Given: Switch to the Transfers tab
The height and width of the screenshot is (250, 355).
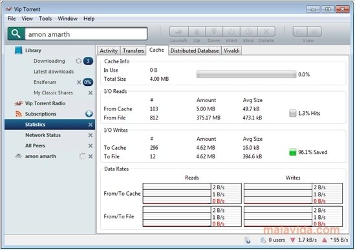Looking at the screenshot, I should 134,50.
